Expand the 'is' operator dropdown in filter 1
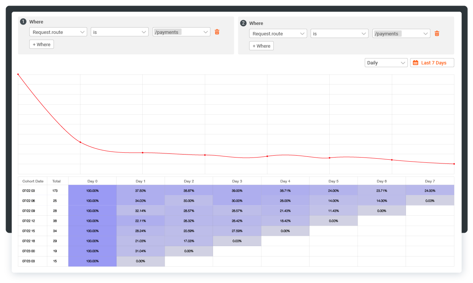The image size is (473, 283). tap(119, 32)
